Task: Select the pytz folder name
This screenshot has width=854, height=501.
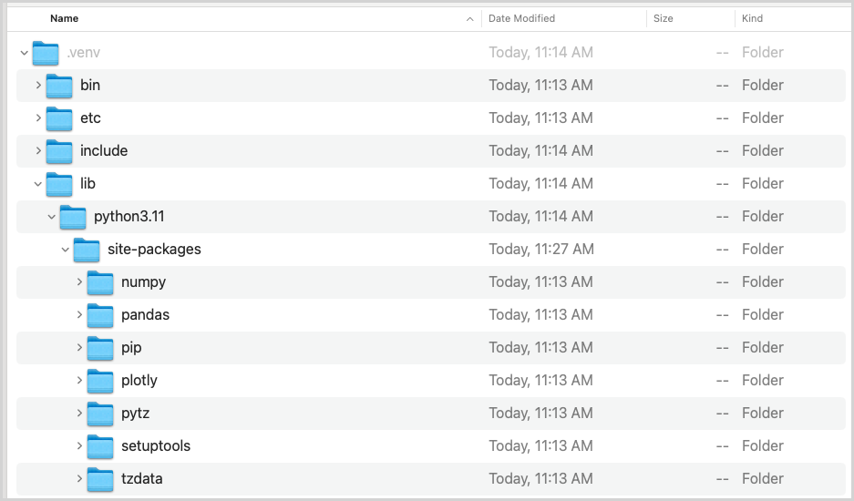Action: pos(136,414)
